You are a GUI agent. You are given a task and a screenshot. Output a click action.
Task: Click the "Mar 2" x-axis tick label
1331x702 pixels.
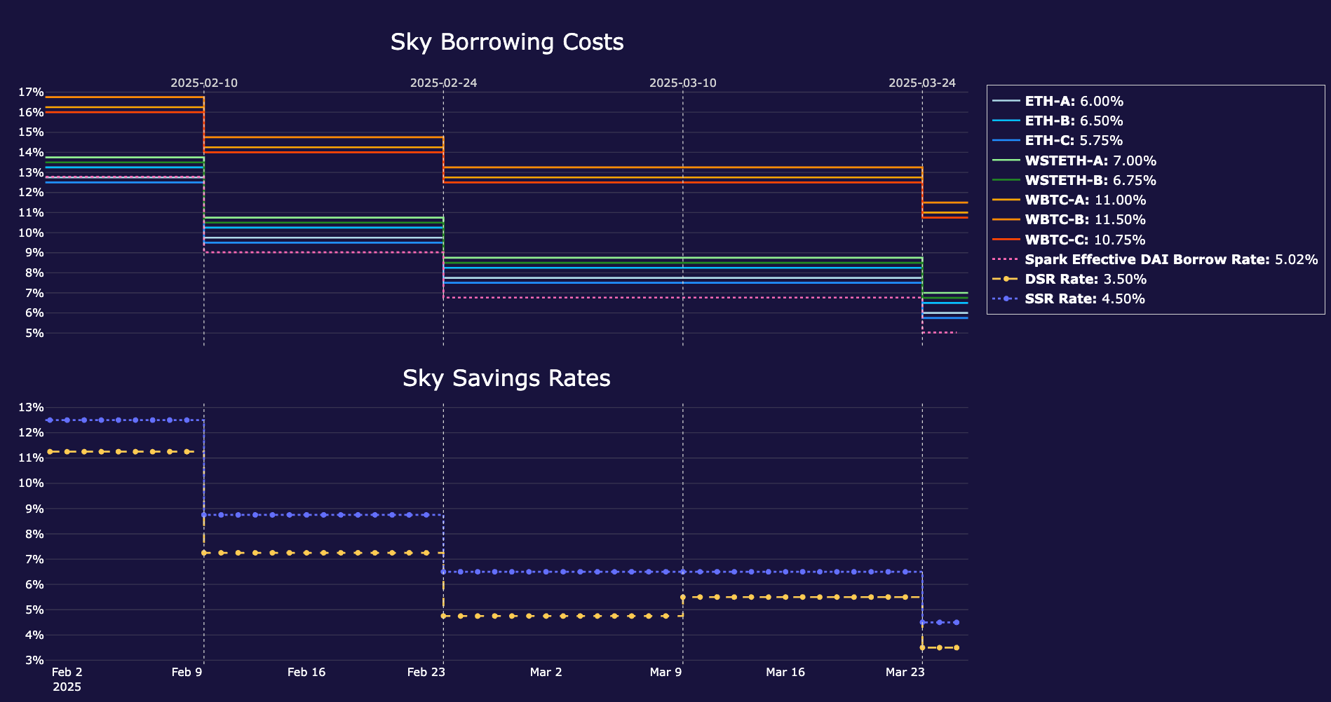coord(546,673)
